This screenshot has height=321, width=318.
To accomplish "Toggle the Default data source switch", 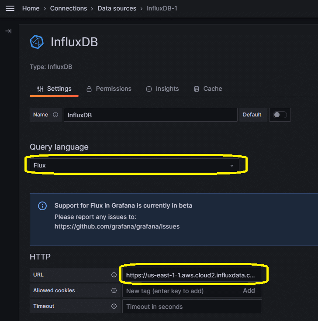I will click(280, 115).
